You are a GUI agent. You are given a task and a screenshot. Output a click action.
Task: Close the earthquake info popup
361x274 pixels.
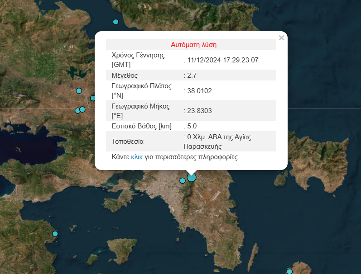281,38
